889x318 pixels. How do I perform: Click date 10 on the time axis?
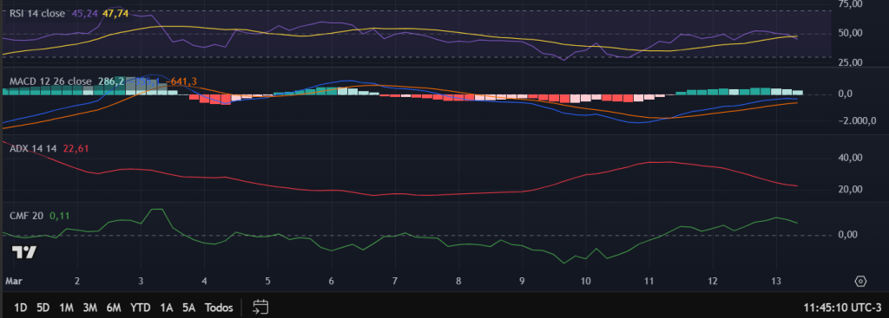point(586,281)
